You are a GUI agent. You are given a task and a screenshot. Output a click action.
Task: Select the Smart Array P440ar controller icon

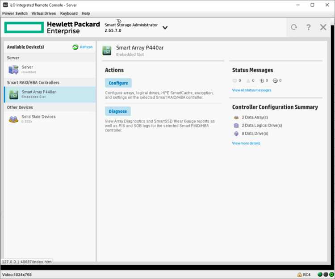[x=14, y=94]
